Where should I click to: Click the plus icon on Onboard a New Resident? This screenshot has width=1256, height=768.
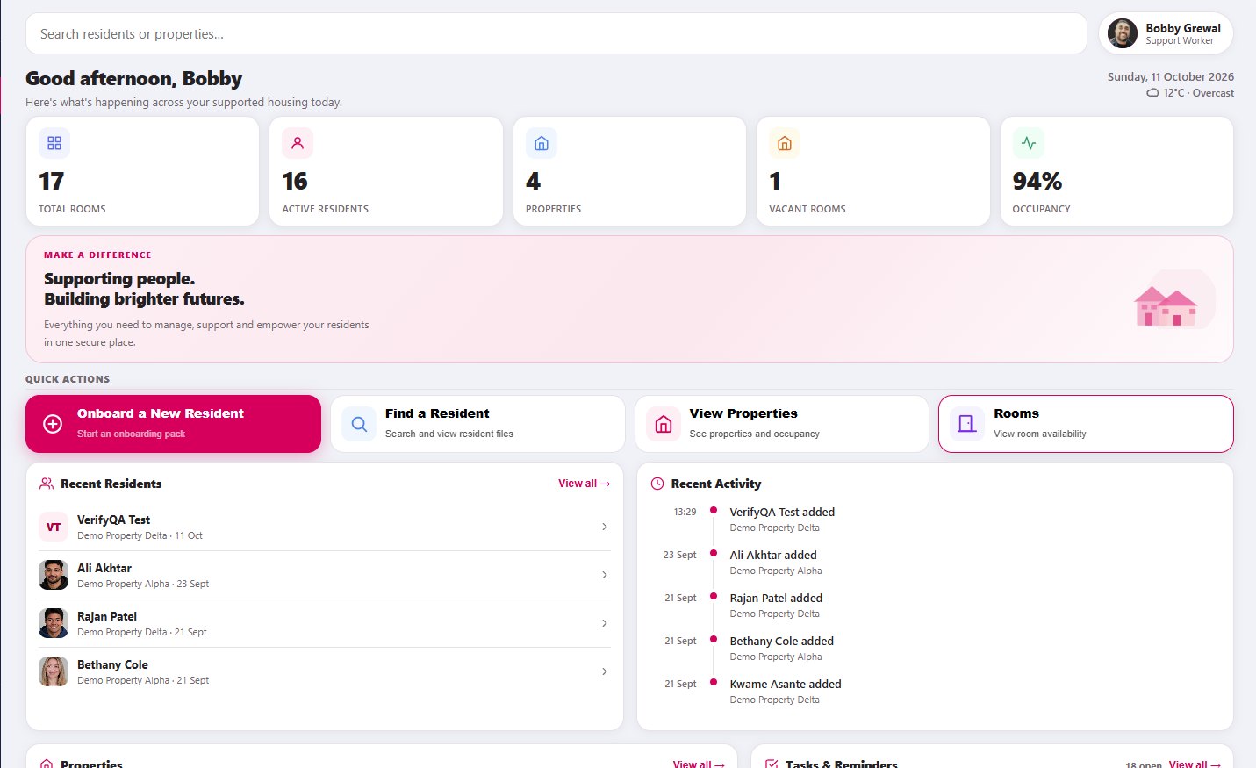53,424
